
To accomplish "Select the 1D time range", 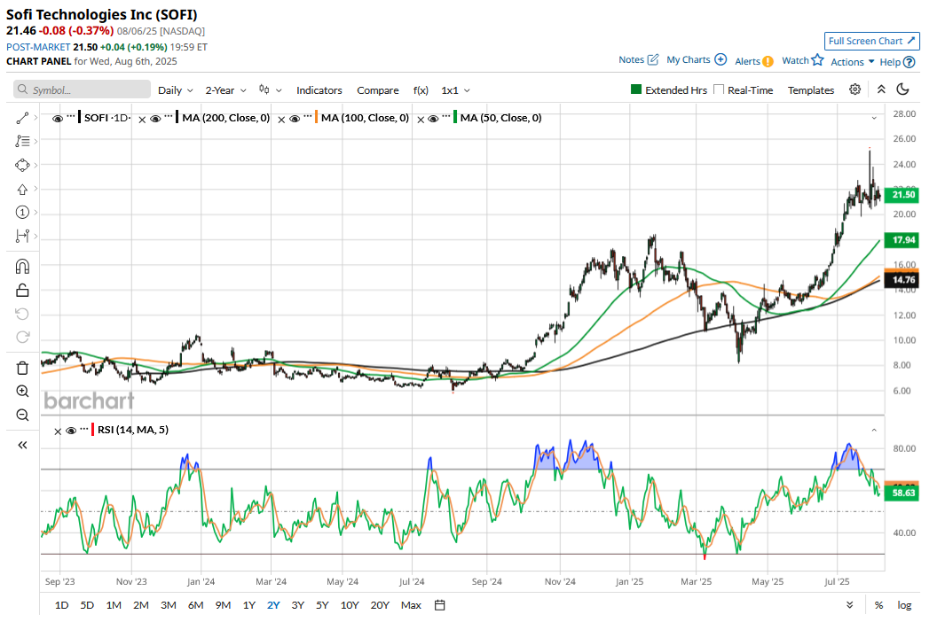I will click(x=61, y=605).
